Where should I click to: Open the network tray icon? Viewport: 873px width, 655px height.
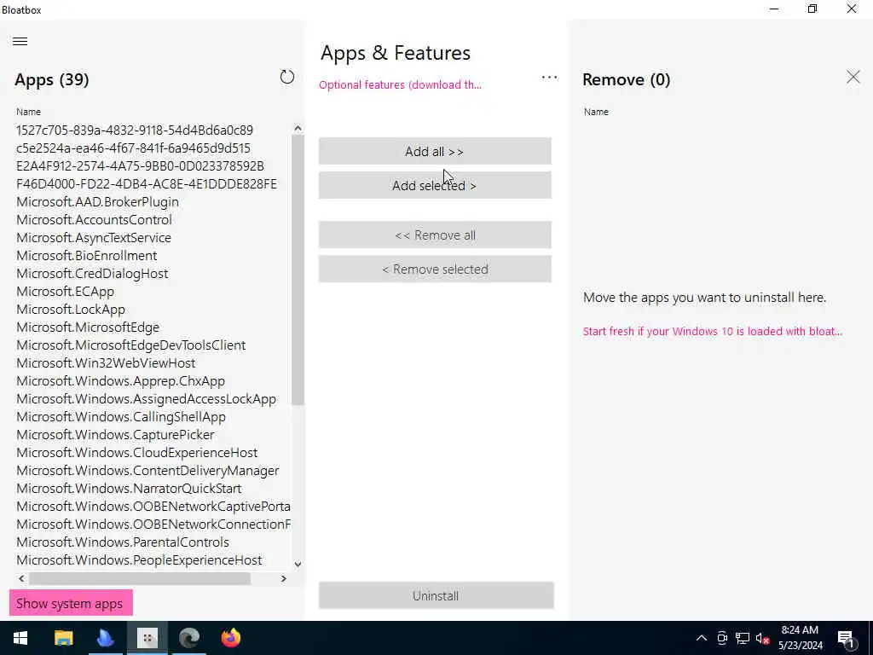tap(743, 638)
